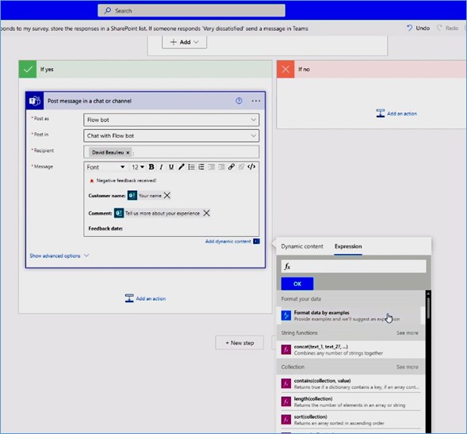Click the Teams icon on the action header

tap(35, 101)
